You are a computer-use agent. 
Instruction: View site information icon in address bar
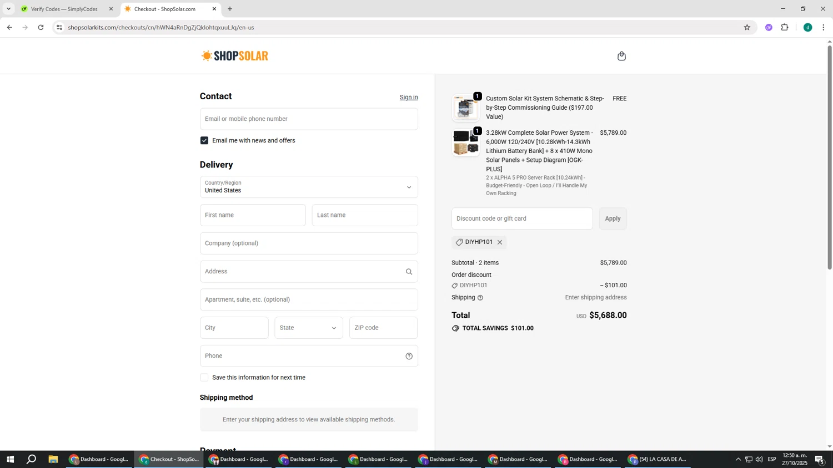tap(59, 27)
